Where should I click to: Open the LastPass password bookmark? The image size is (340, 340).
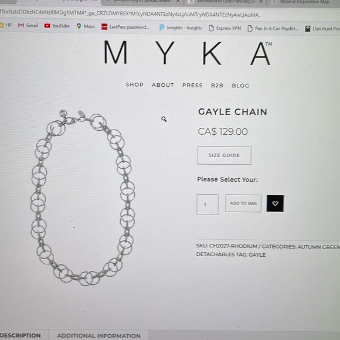pos(125,27)
